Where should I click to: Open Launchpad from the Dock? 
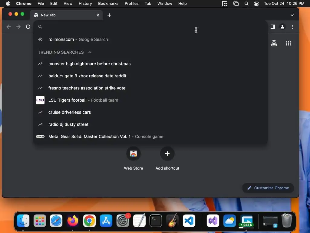pyautogui.click(x=40, y=221)
